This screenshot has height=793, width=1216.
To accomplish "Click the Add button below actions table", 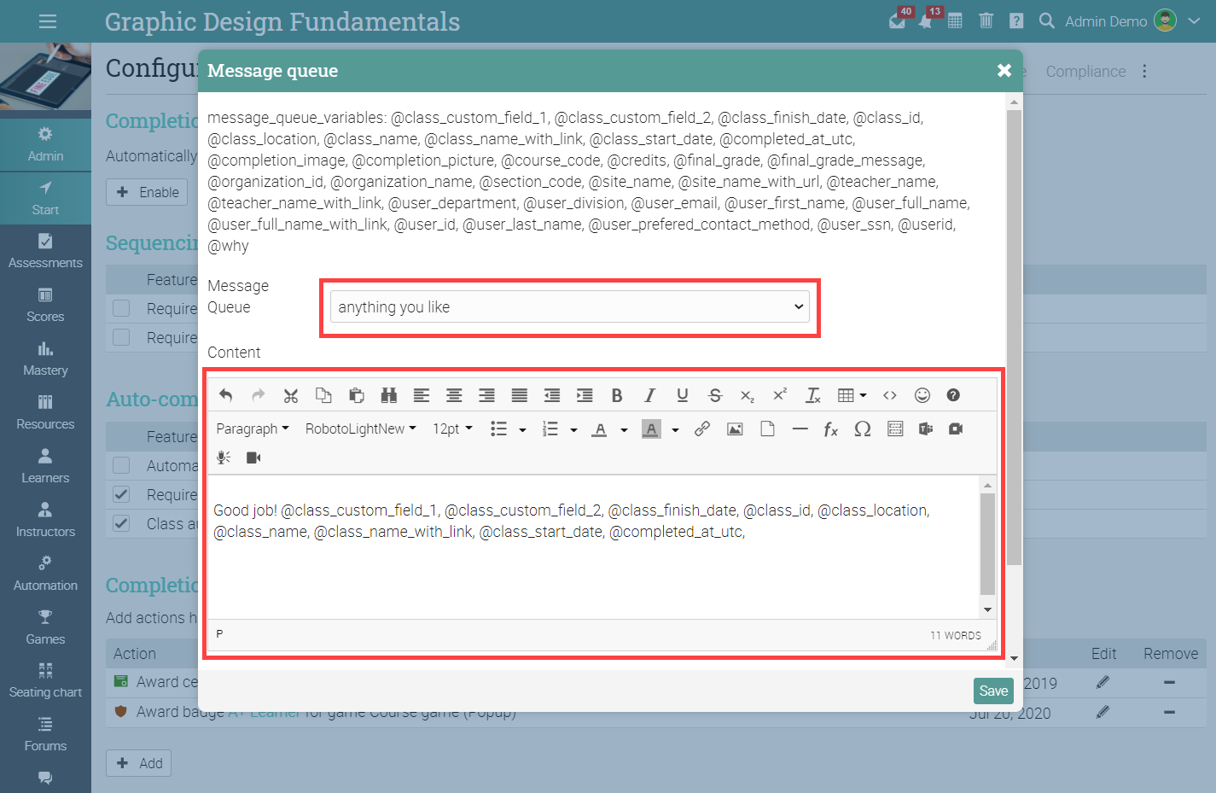I will tap(138, 763).
